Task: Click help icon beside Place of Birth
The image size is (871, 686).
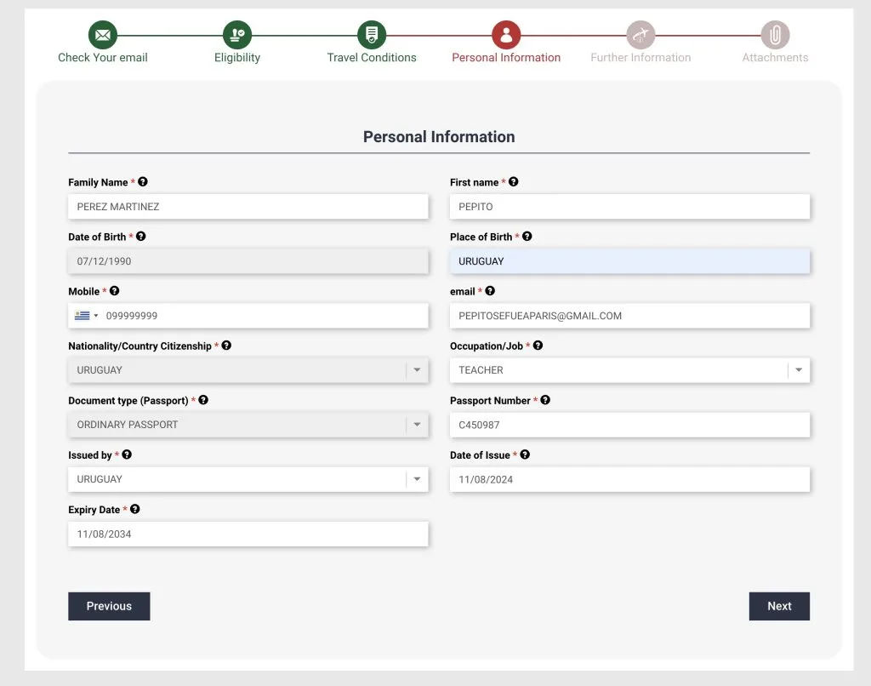Action: [527, 237]
